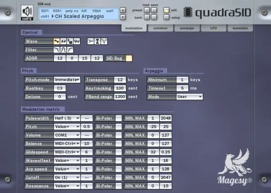The image size is (271, 193).
Task: Click the preset load button
Action: (147, 10)
